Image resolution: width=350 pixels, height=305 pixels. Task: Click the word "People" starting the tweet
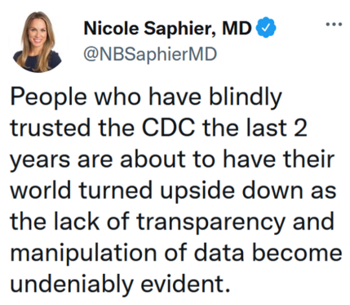pos(49,98)
